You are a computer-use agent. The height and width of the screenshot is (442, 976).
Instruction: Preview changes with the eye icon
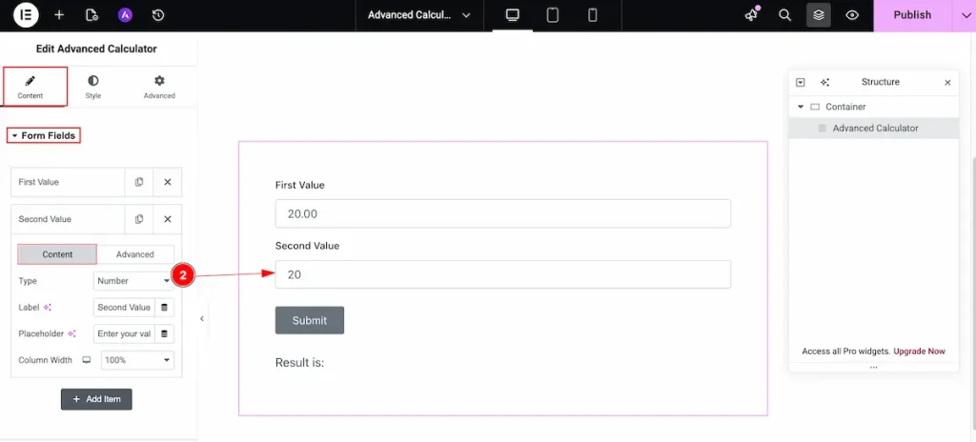coord(852,15)
